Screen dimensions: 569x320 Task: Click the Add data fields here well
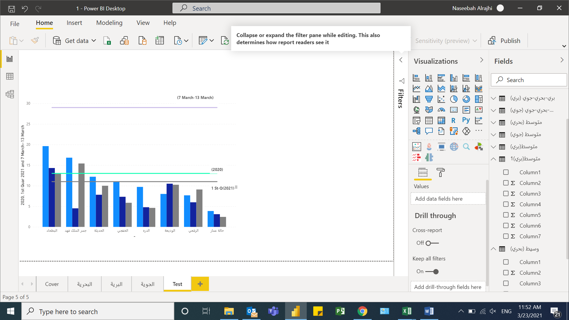point(448,199)
